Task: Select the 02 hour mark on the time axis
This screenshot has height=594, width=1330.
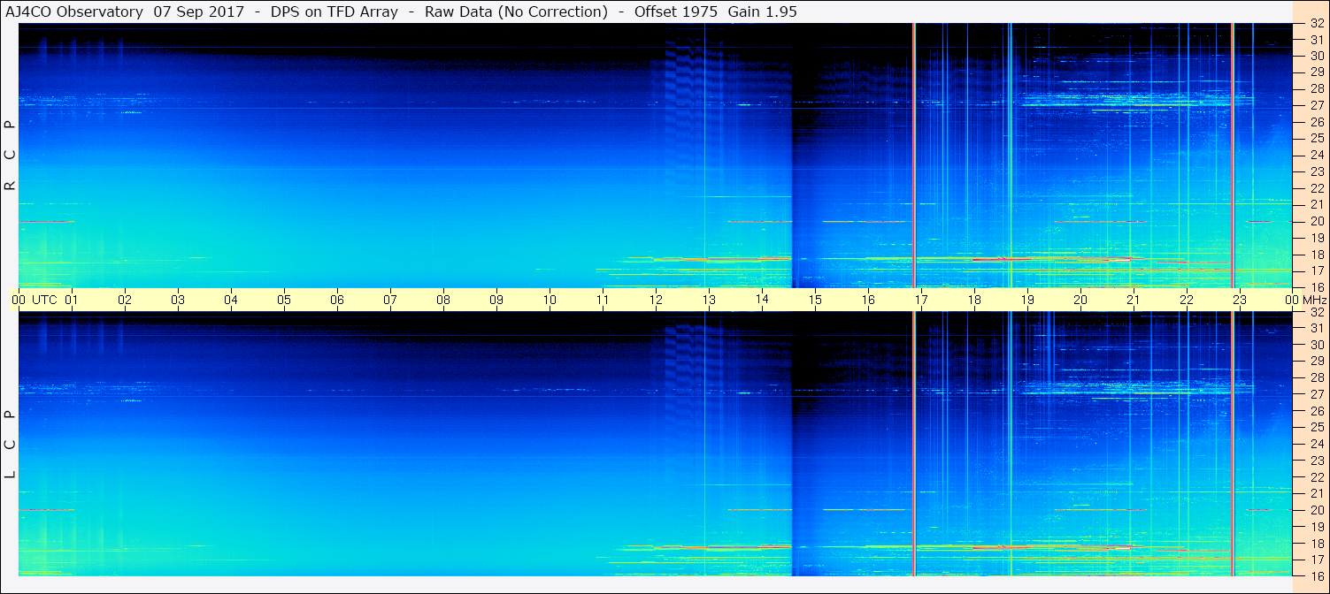Action: point(125,301)
